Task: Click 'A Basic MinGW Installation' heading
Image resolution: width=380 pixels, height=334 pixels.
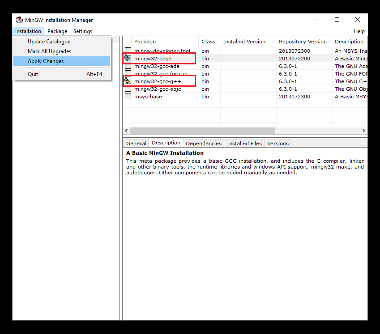Action: (165, 153)
